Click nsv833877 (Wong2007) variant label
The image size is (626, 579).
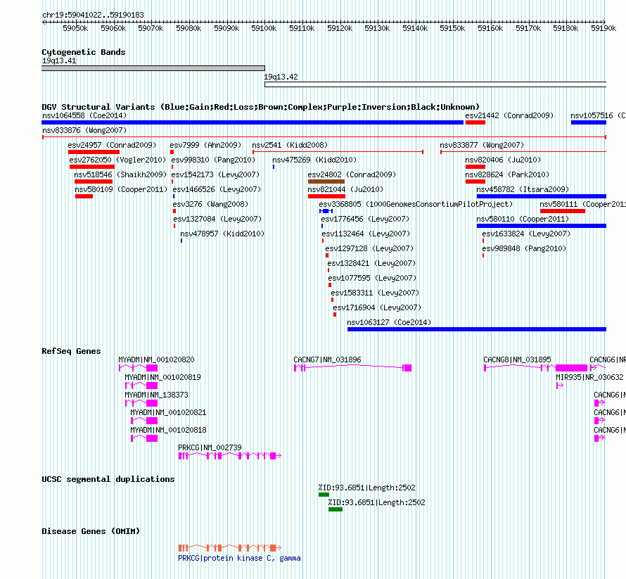[x=482, y=145]
